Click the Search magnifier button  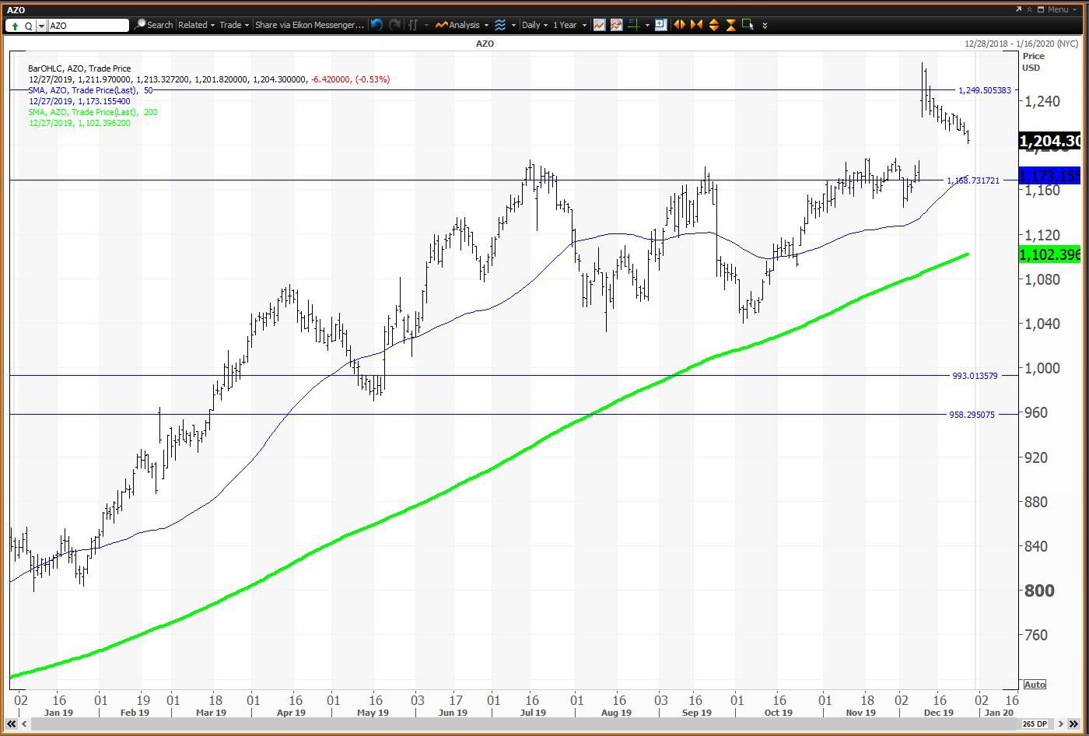153,25
